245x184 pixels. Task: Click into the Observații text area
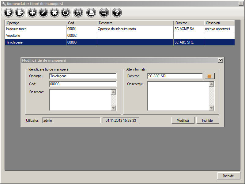pyautogui.click(x=178, y=96)
